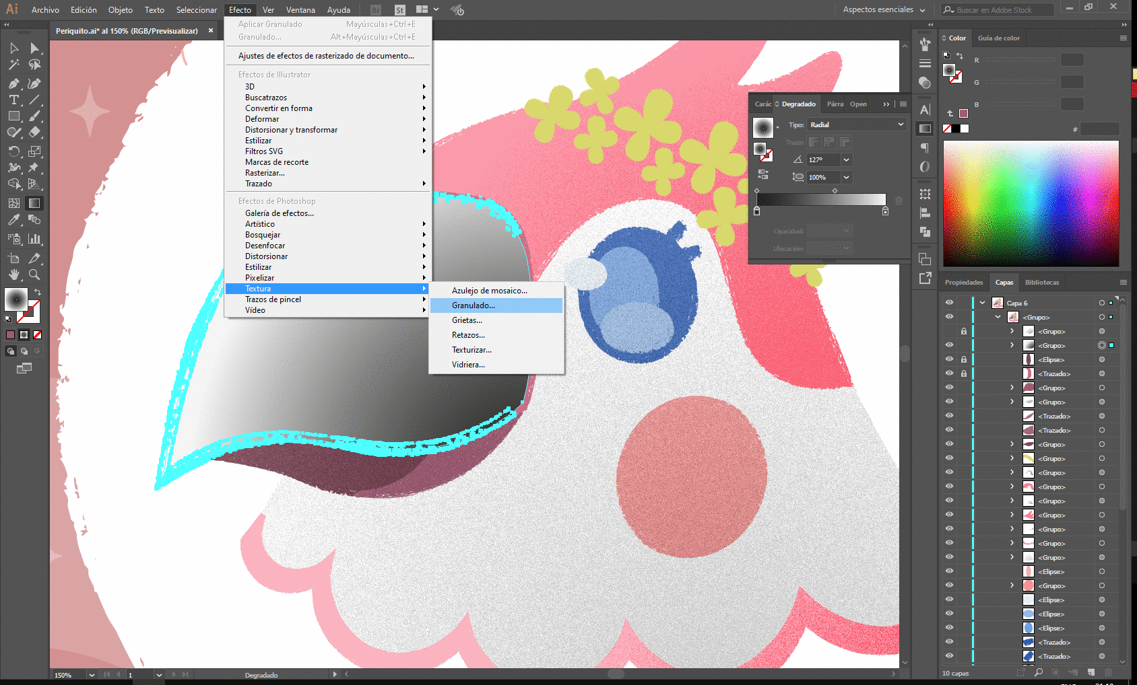This screenshot has height=685, width=1137.
Task: Select the Hand tool
Action: pos(13,275)
